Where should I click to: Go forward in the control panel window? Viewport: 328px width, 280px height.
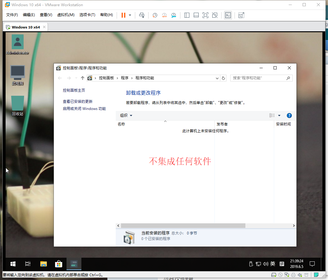tap(69, 78)
